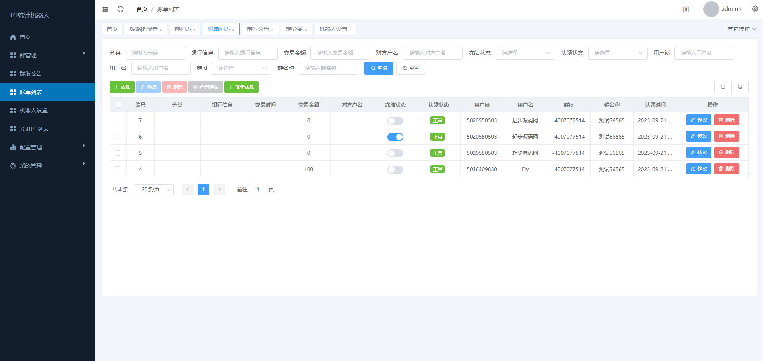The image size is (763, 361).
Task: Click the trash can icon in header
Action: tap(686, 9)
